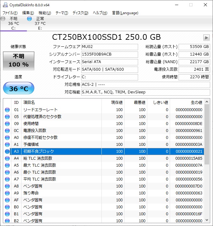
Task: Click status orb for ID A1 row
Action: pos(7,145)
